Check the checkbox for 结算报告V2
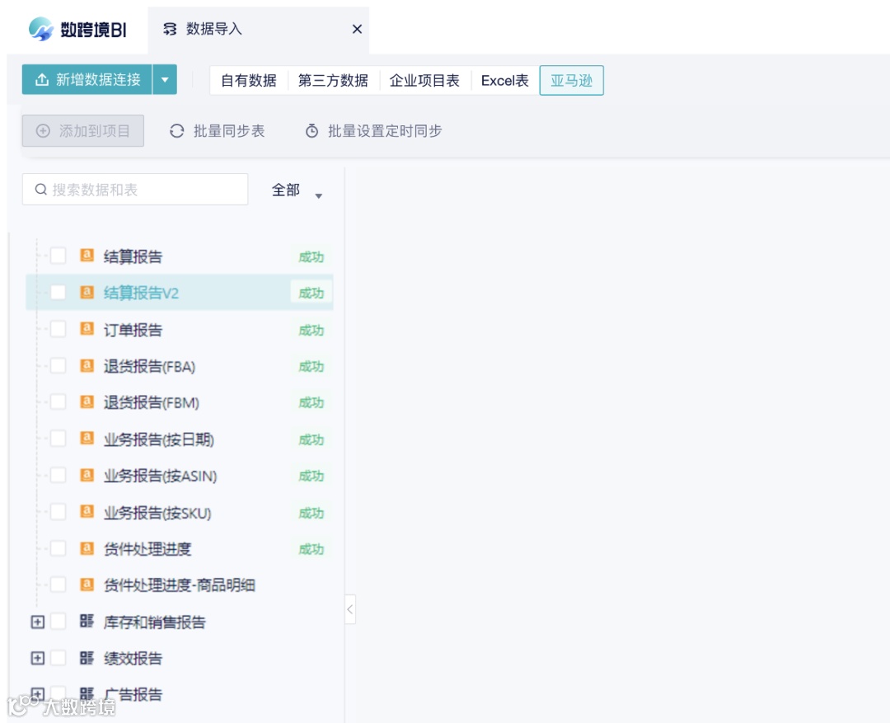This screenshot has width=890, height=723. [x=58, y=293]
